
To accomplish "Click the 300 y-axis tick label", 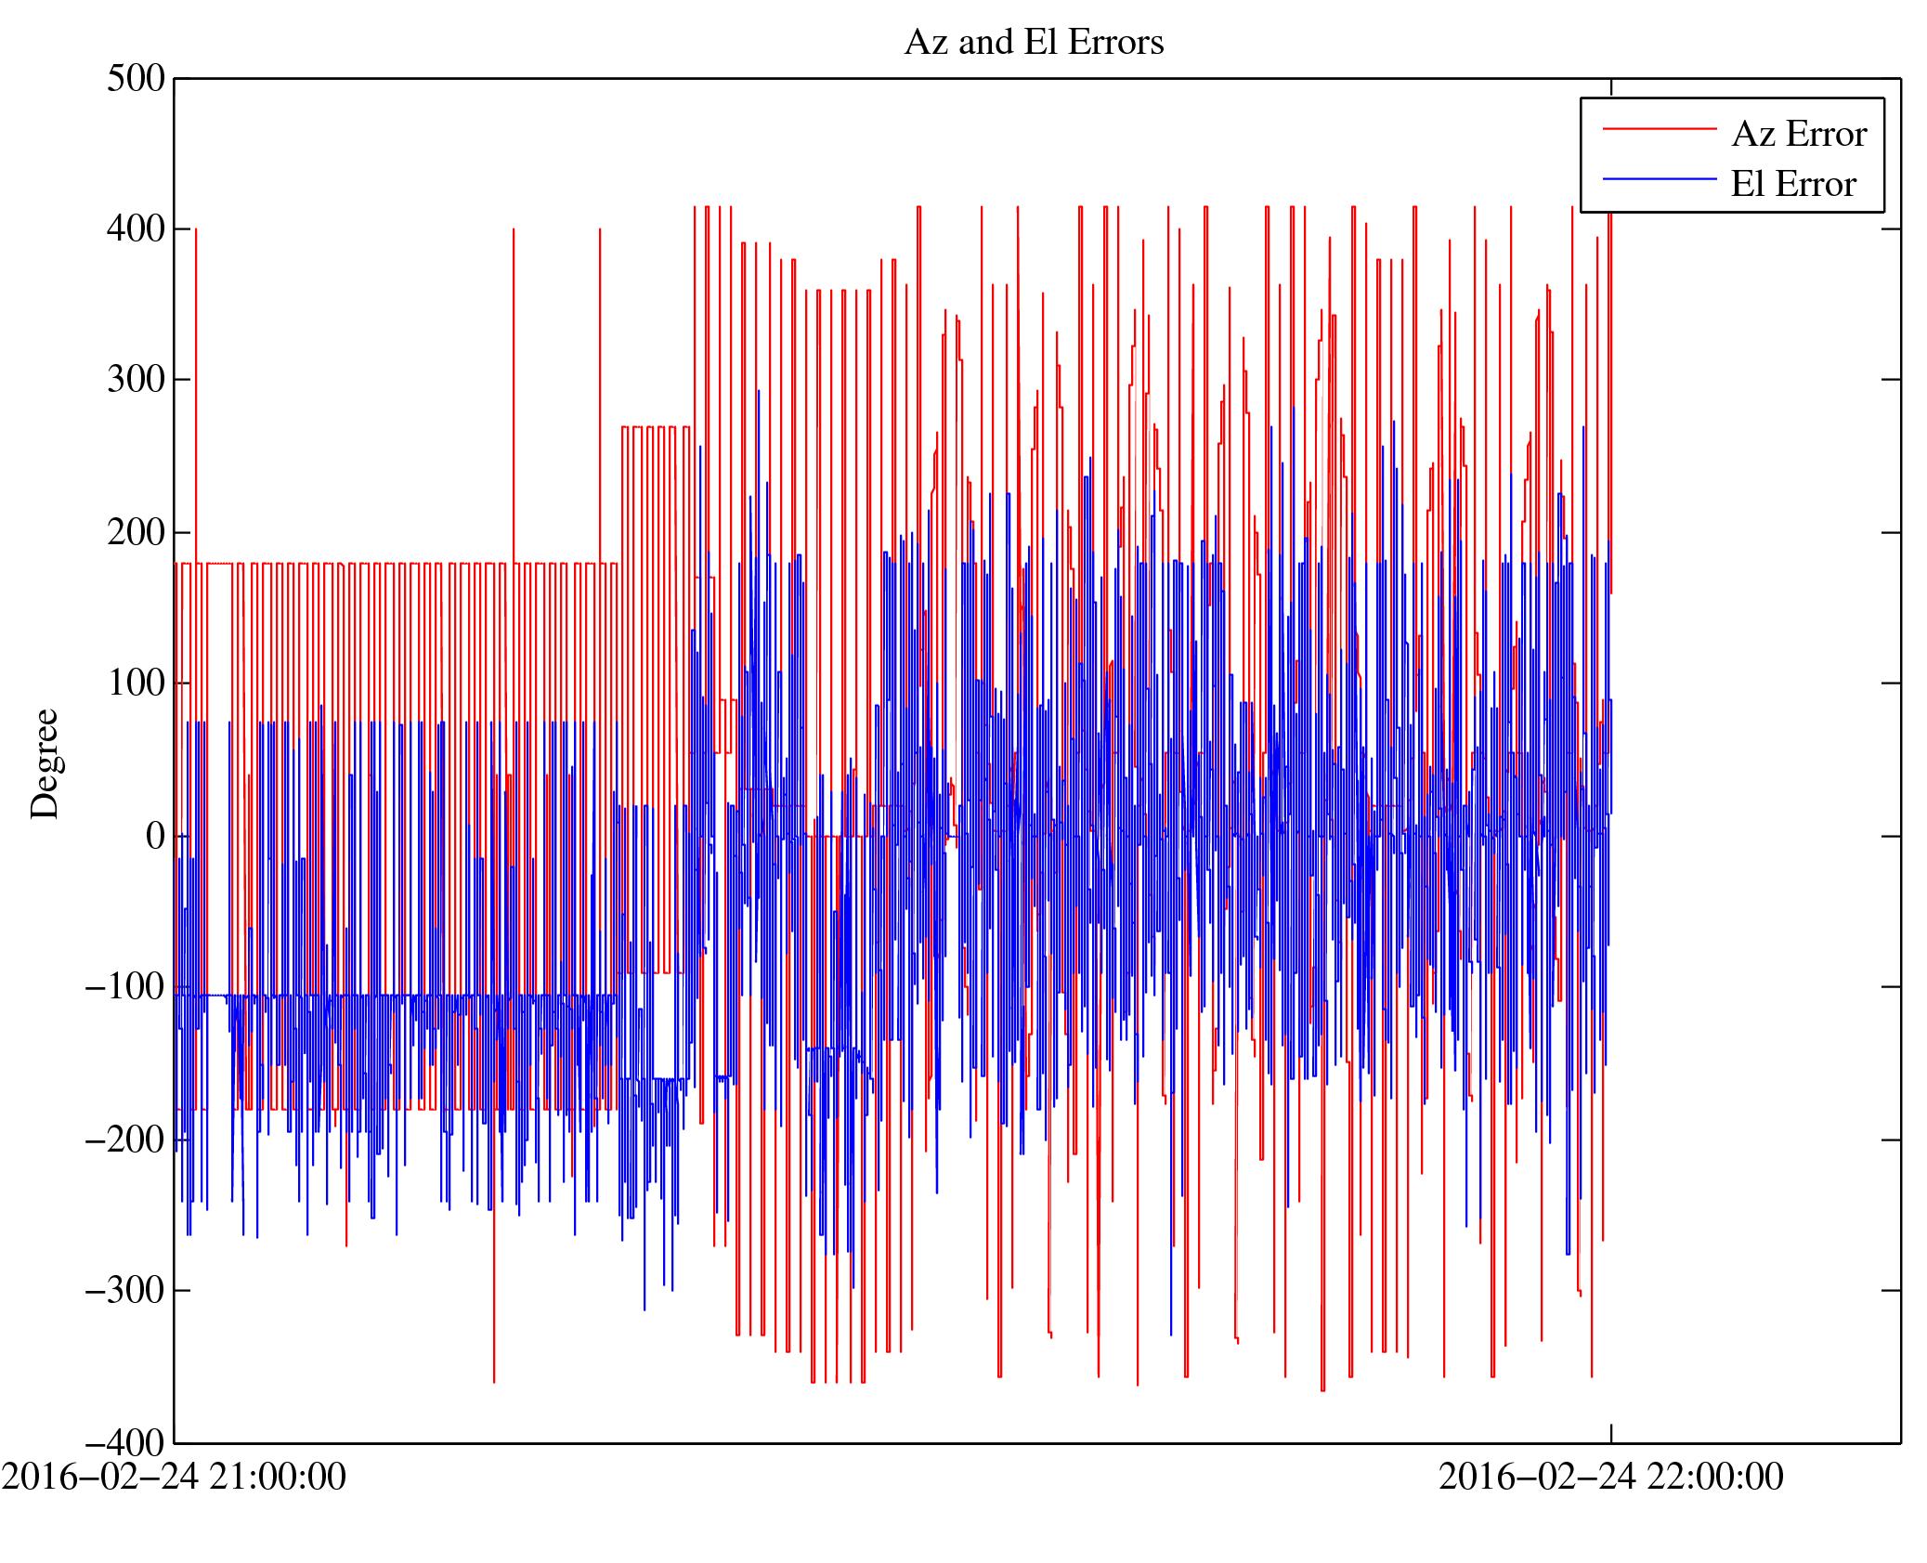I will (x=136, y=380).
